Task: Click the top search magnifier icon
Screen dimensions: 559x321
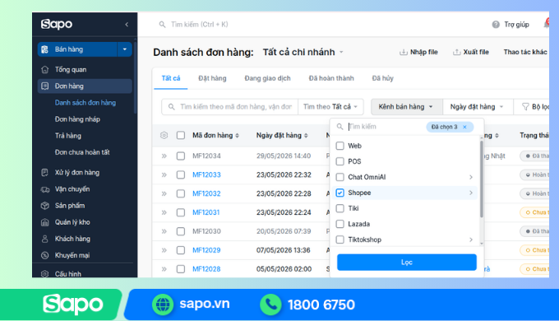Action: click(162, 24)
